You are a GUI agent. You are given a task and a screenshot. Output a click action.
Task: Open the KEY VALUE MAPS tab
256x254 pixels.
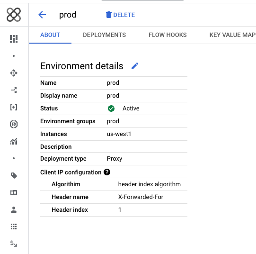click(x=232, y=35)
